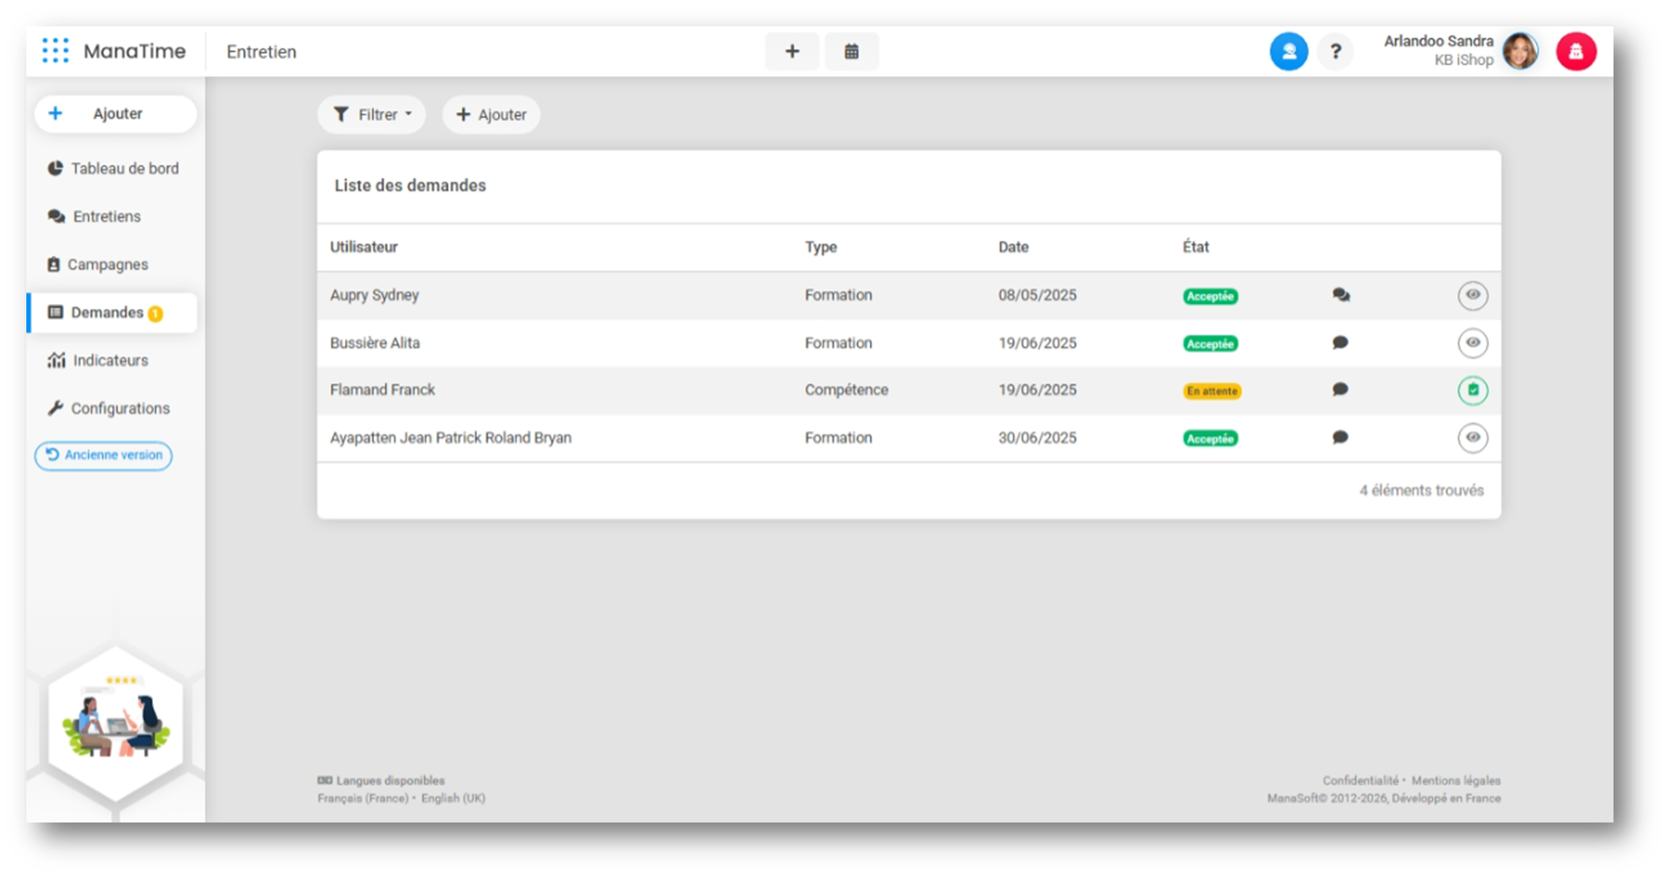
Task: Click the plus icon in top toolbar
Action: (792, 52)
